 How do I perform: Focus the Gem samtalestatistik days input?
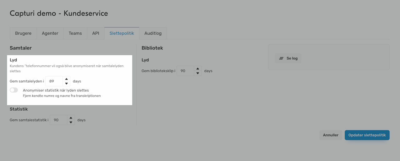coord(58,120)
